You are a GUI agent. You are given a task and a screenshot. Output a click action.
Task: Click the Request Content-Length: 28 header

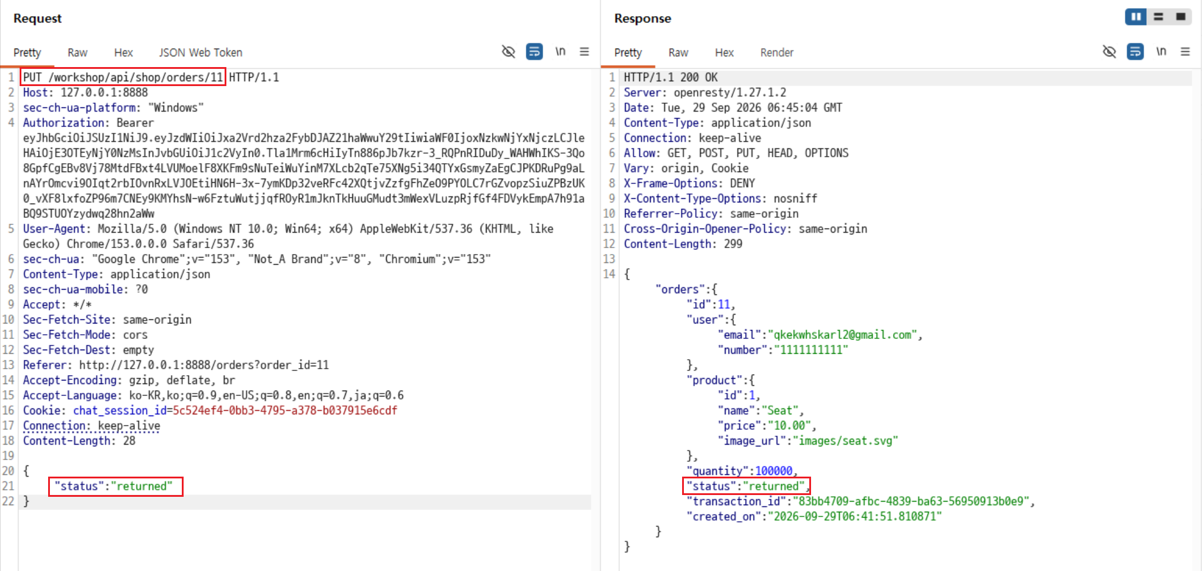79,441
